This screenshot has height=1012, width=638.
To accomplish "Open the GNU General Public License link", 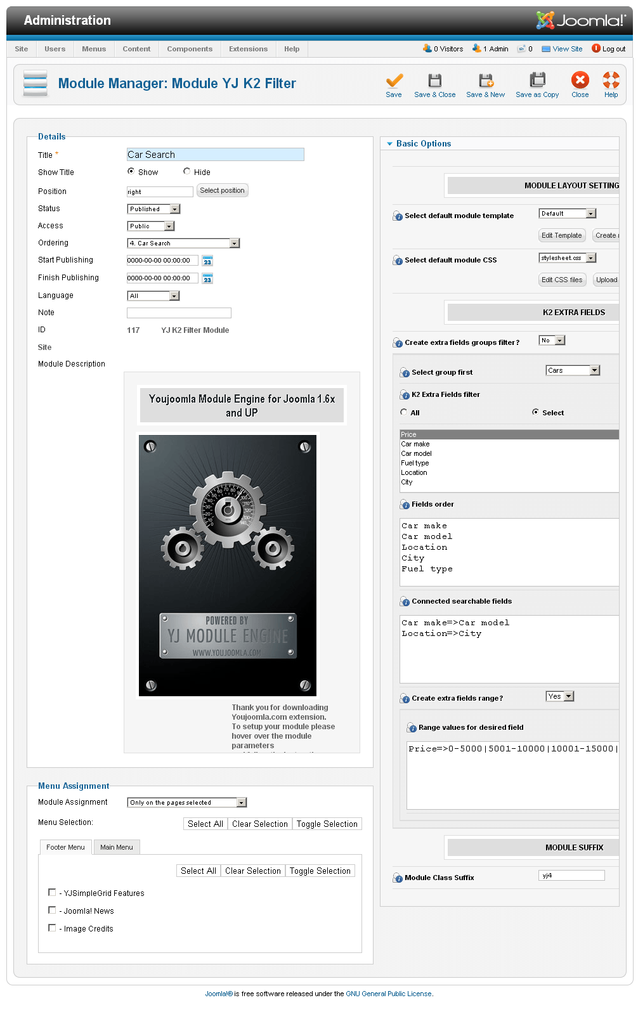I will [x=389, y=994].
